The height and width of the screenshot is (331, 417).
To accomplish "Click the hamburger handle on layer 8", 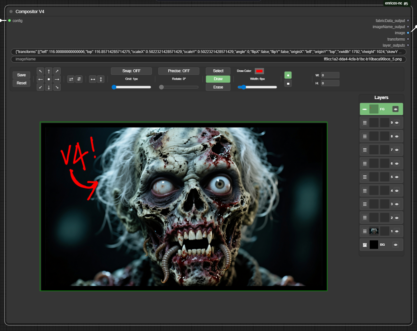I will [365, 136].
